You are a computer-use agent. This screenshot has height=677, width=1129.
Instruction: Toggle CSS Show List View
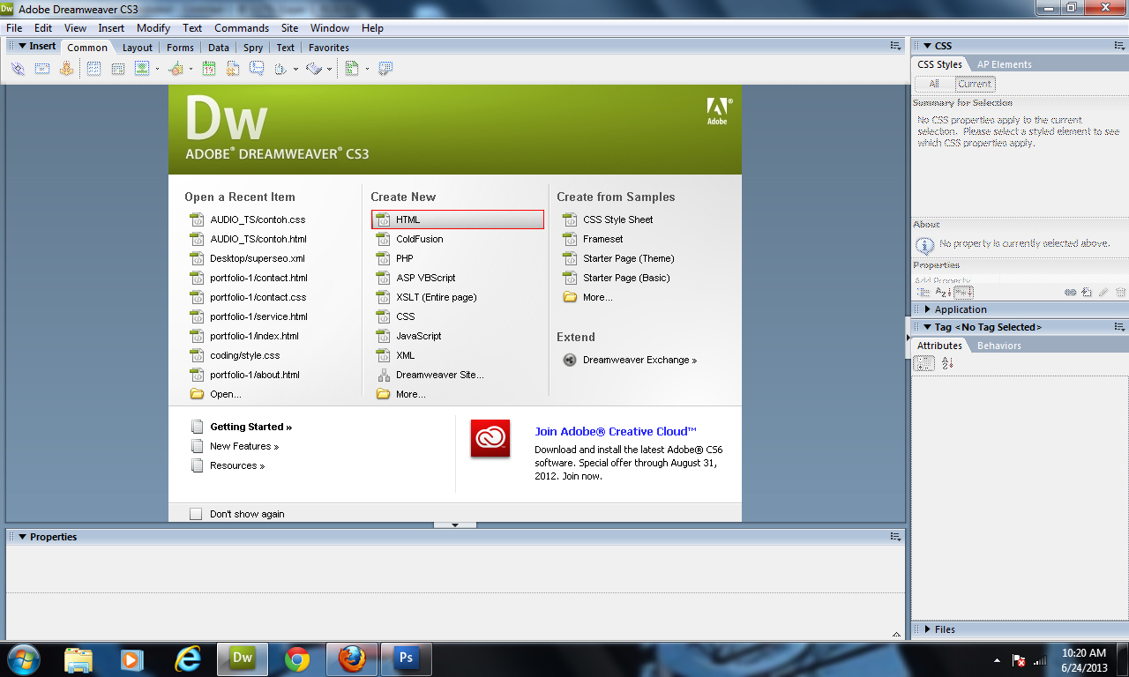943,293
